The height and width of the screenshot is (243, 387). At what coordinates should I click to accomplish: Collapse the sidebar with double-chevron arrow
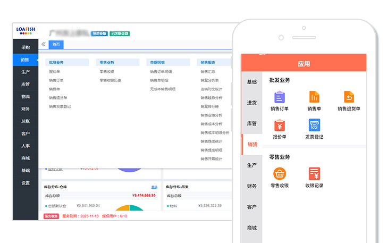[x=44, y=44]
